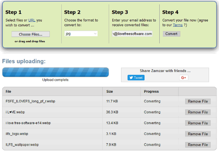
Task: Click the upload progress bar
Action: tap(56, 72)
